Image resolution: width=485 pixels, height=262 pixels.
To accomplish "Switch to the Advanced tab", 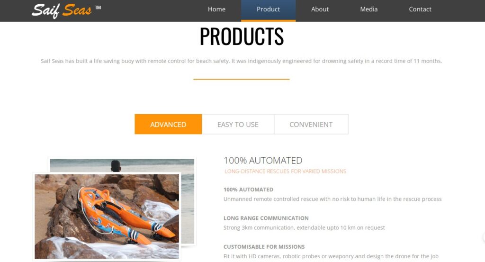I will 168,124.
